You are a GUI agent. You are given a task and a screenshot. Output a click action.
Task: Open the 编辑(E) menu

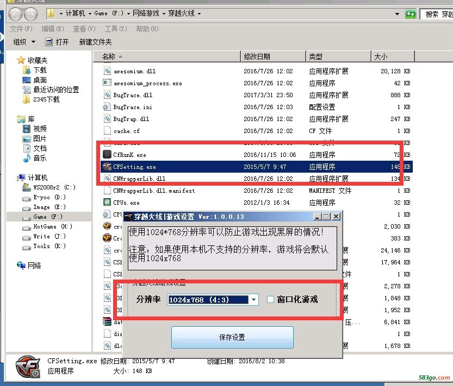tap(53, 29)
